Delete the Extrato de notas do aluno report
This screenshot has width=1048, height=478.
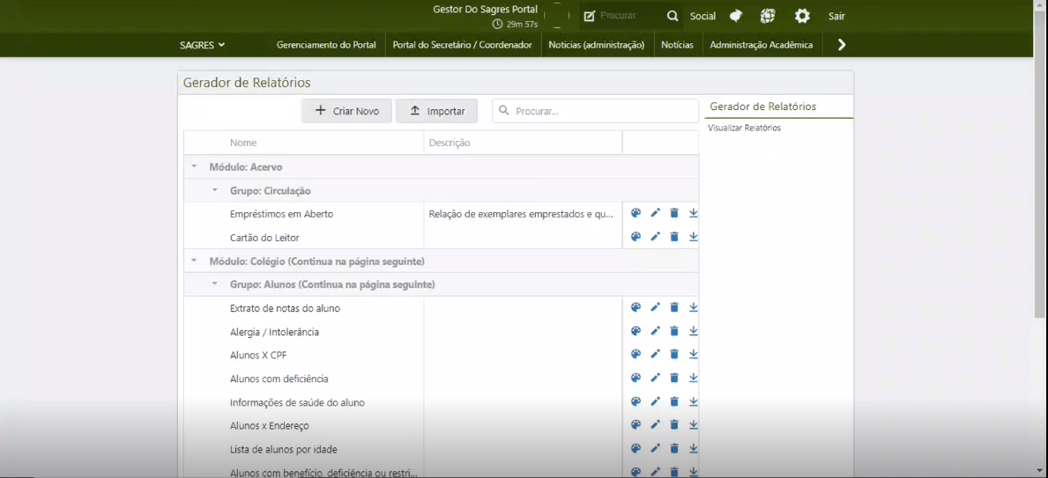pyautogui.click(x=674, y=307)
